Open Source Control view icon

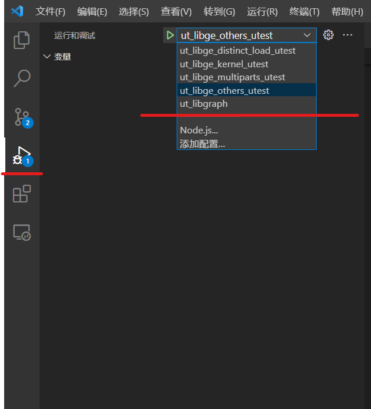[22, 117]
